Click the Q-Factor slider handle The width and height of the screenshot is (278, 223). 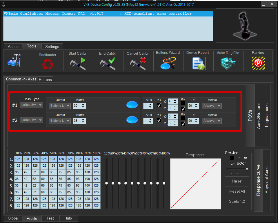247,169
